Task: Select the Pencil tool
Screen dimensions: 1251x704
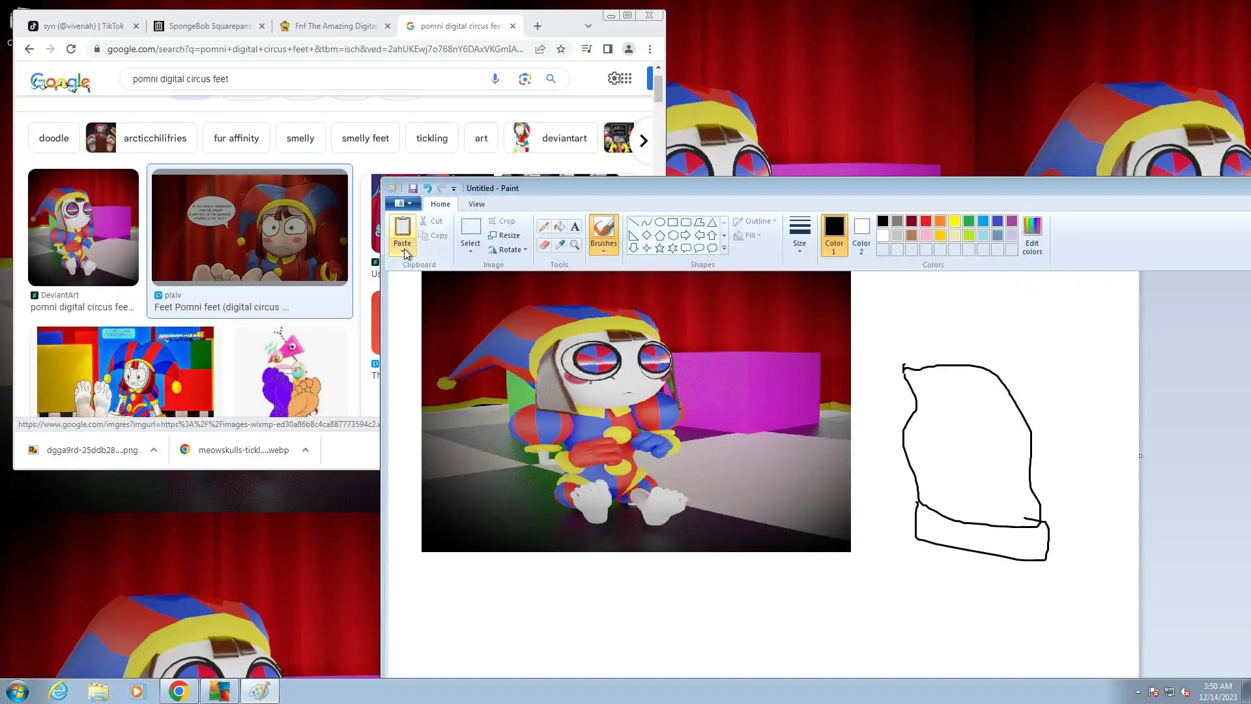Action: tap(543, 227)
